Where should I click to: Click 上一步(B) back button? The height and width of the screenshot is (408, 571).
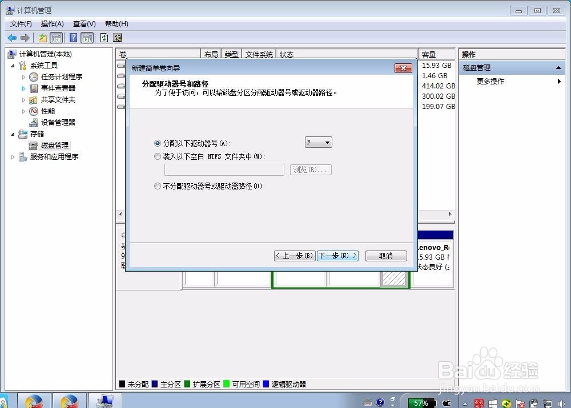click(295, 256)
